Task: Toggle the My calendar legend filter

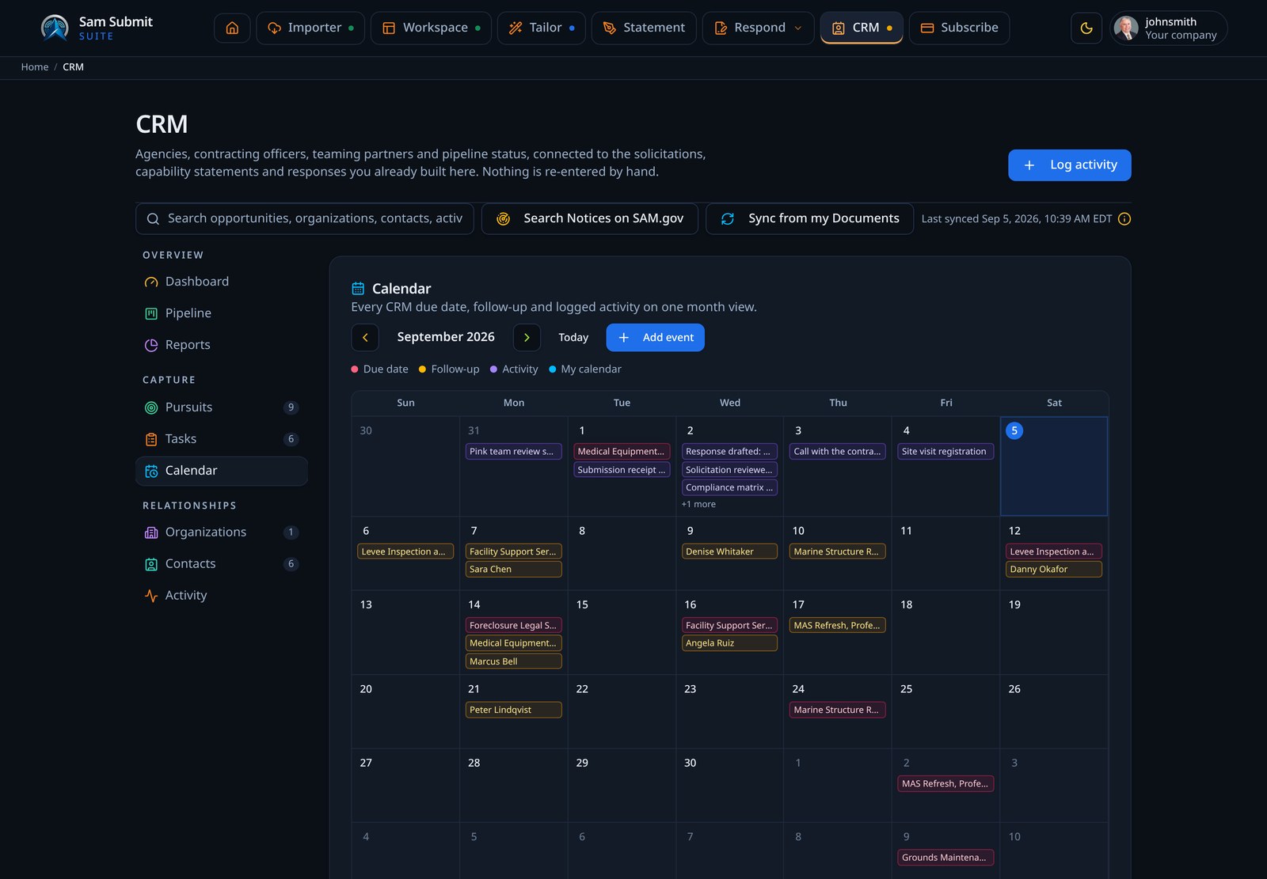Action: (x=585, y=369)
